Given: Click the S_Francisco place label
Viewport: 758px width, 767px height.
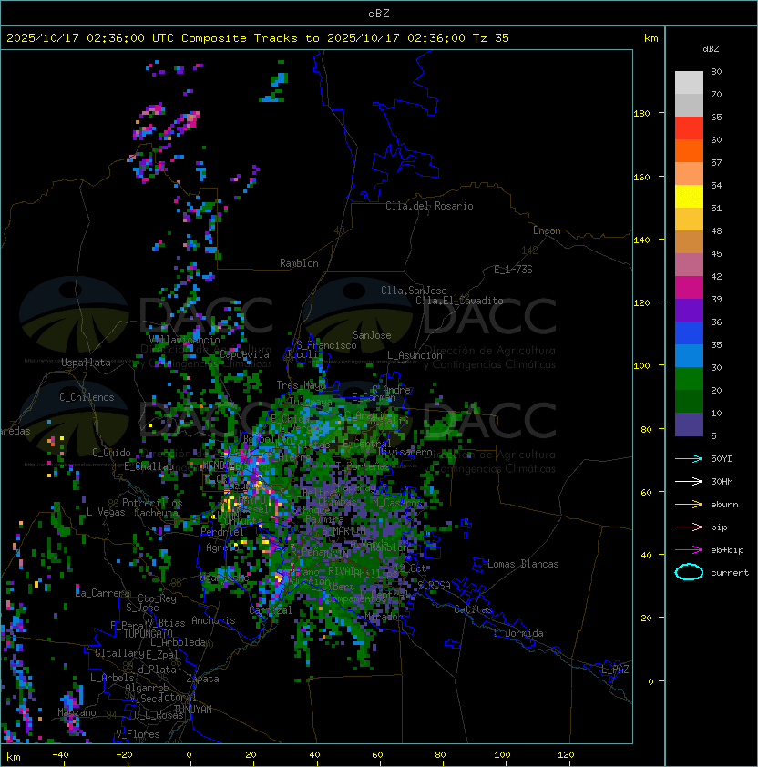Looking at the screenshot, I should (x=326, y=345).
